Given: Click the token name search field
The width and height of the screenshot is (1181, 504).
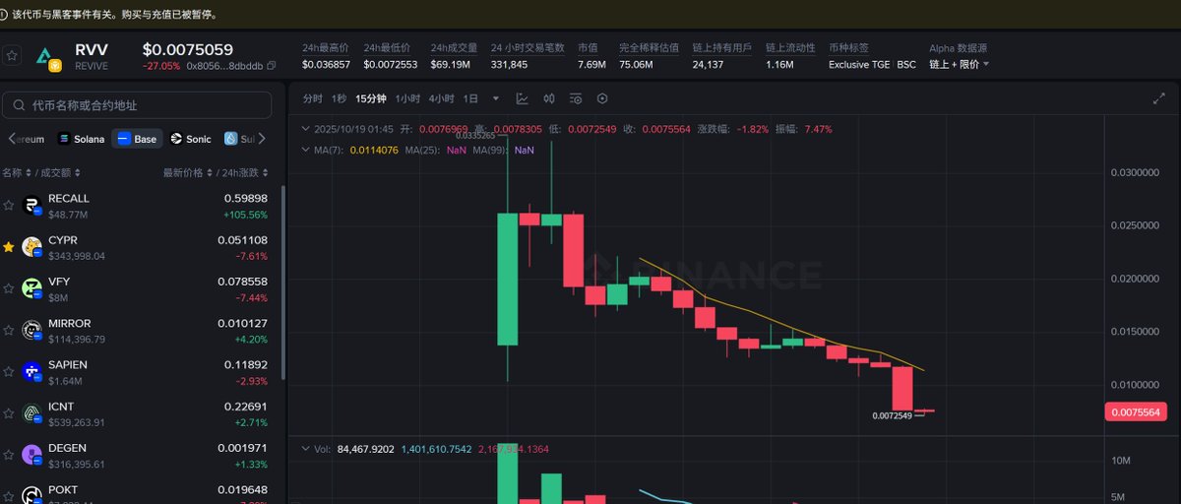Looking at the screenshot, I should point(137,105).
